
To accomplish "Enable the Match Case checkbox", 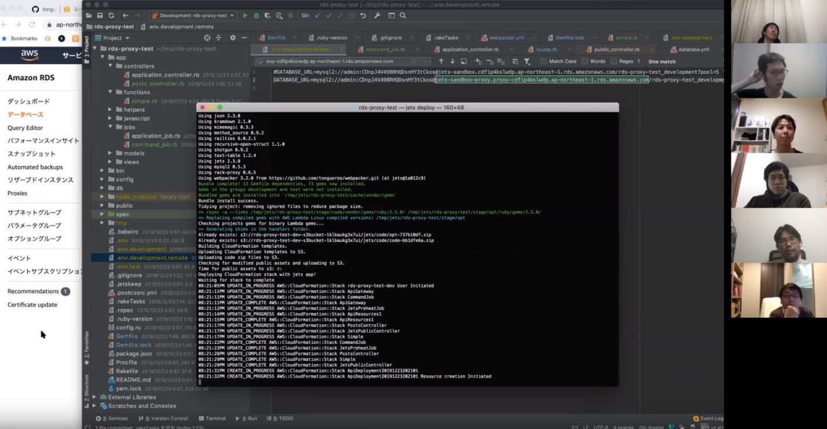I will click(x=544, y=61).
